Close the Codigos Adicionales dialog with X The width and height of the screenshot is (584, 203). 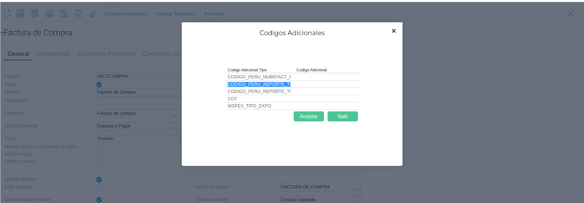point(394,31)
